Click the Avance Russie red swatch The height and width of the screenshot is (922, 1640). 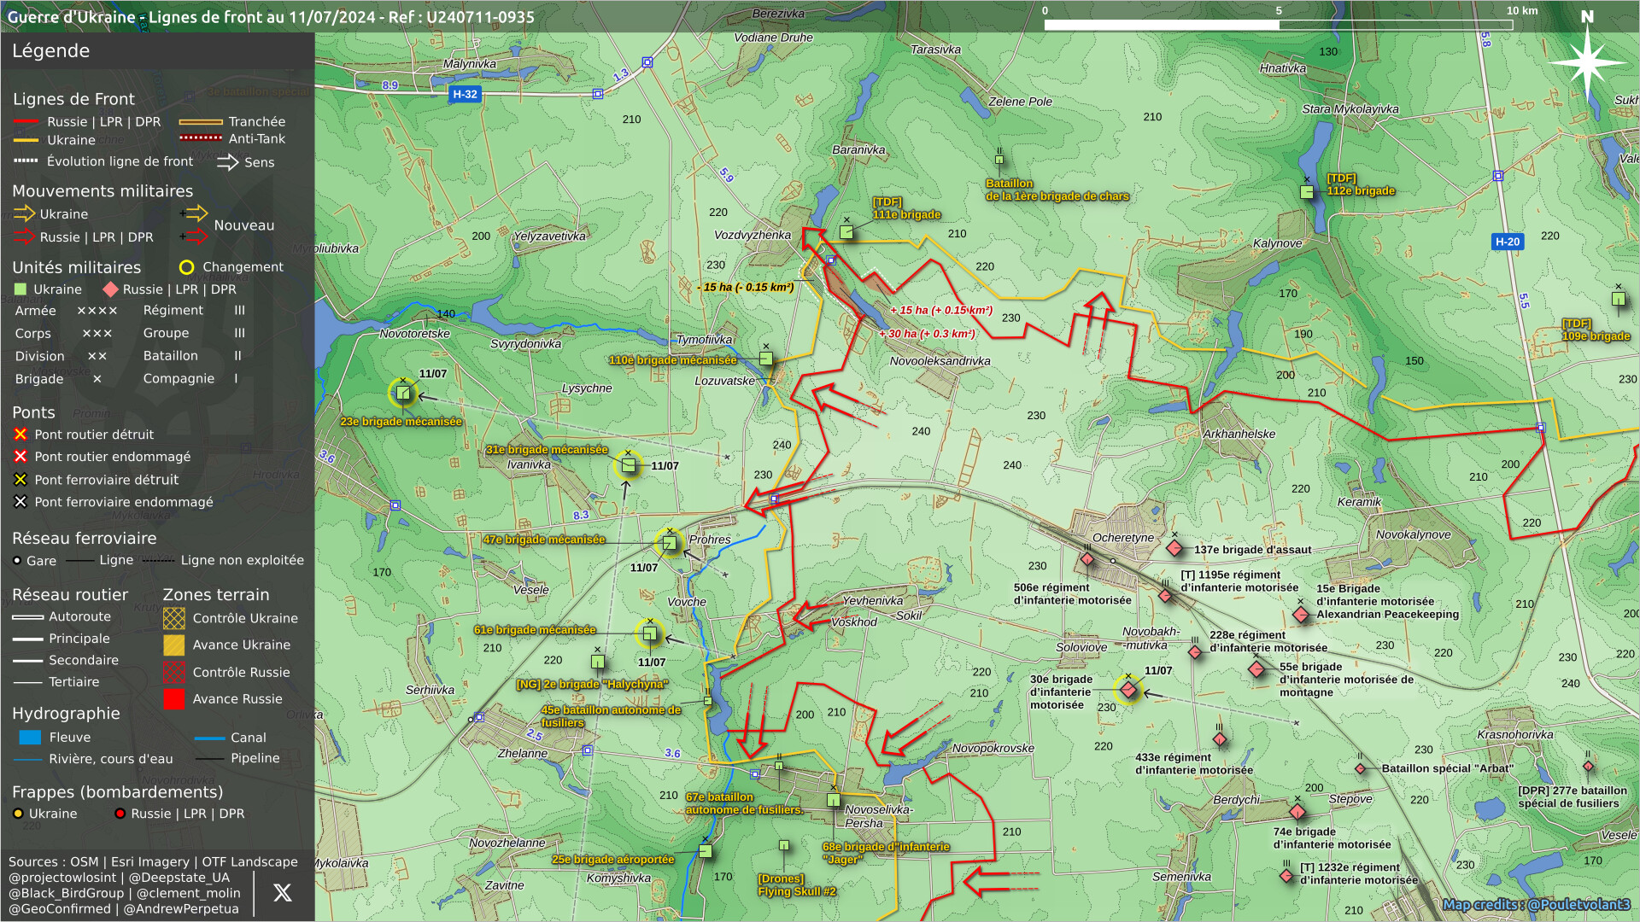(x=173, y=699)
